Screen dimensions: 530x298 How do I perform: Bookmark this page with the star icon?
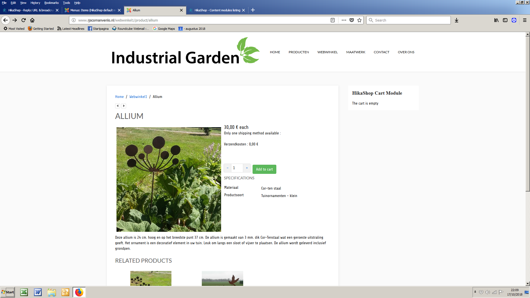(x=359, y=20)
